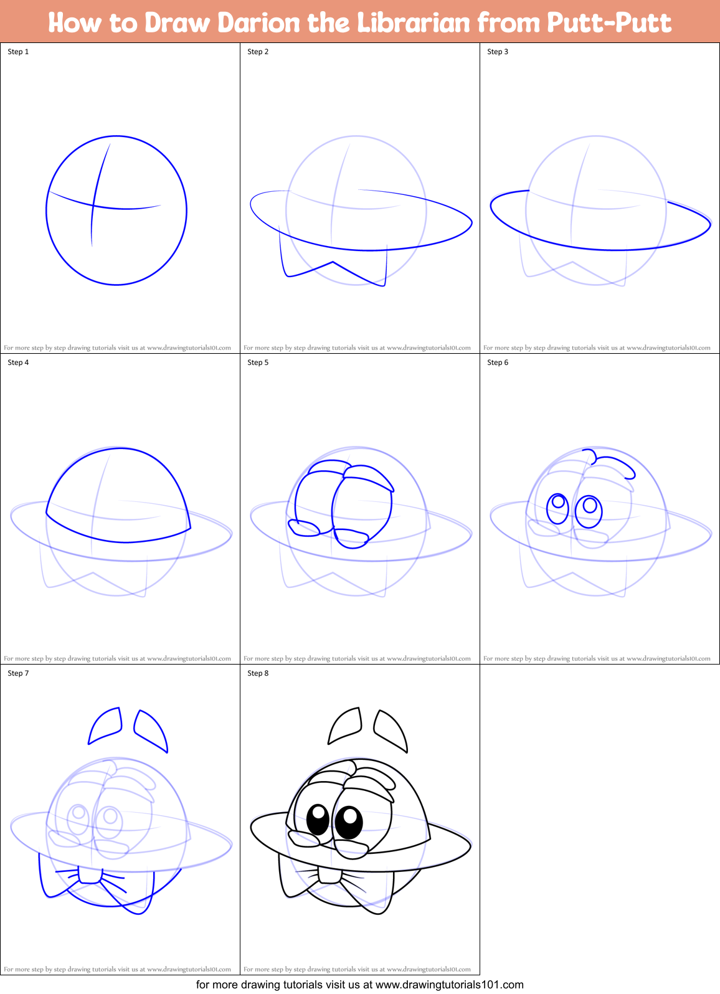Click the drawingtutorials101.com footer text at bottom
The height and width of the screenshot is (994, 720).
(x=360, y=985)
